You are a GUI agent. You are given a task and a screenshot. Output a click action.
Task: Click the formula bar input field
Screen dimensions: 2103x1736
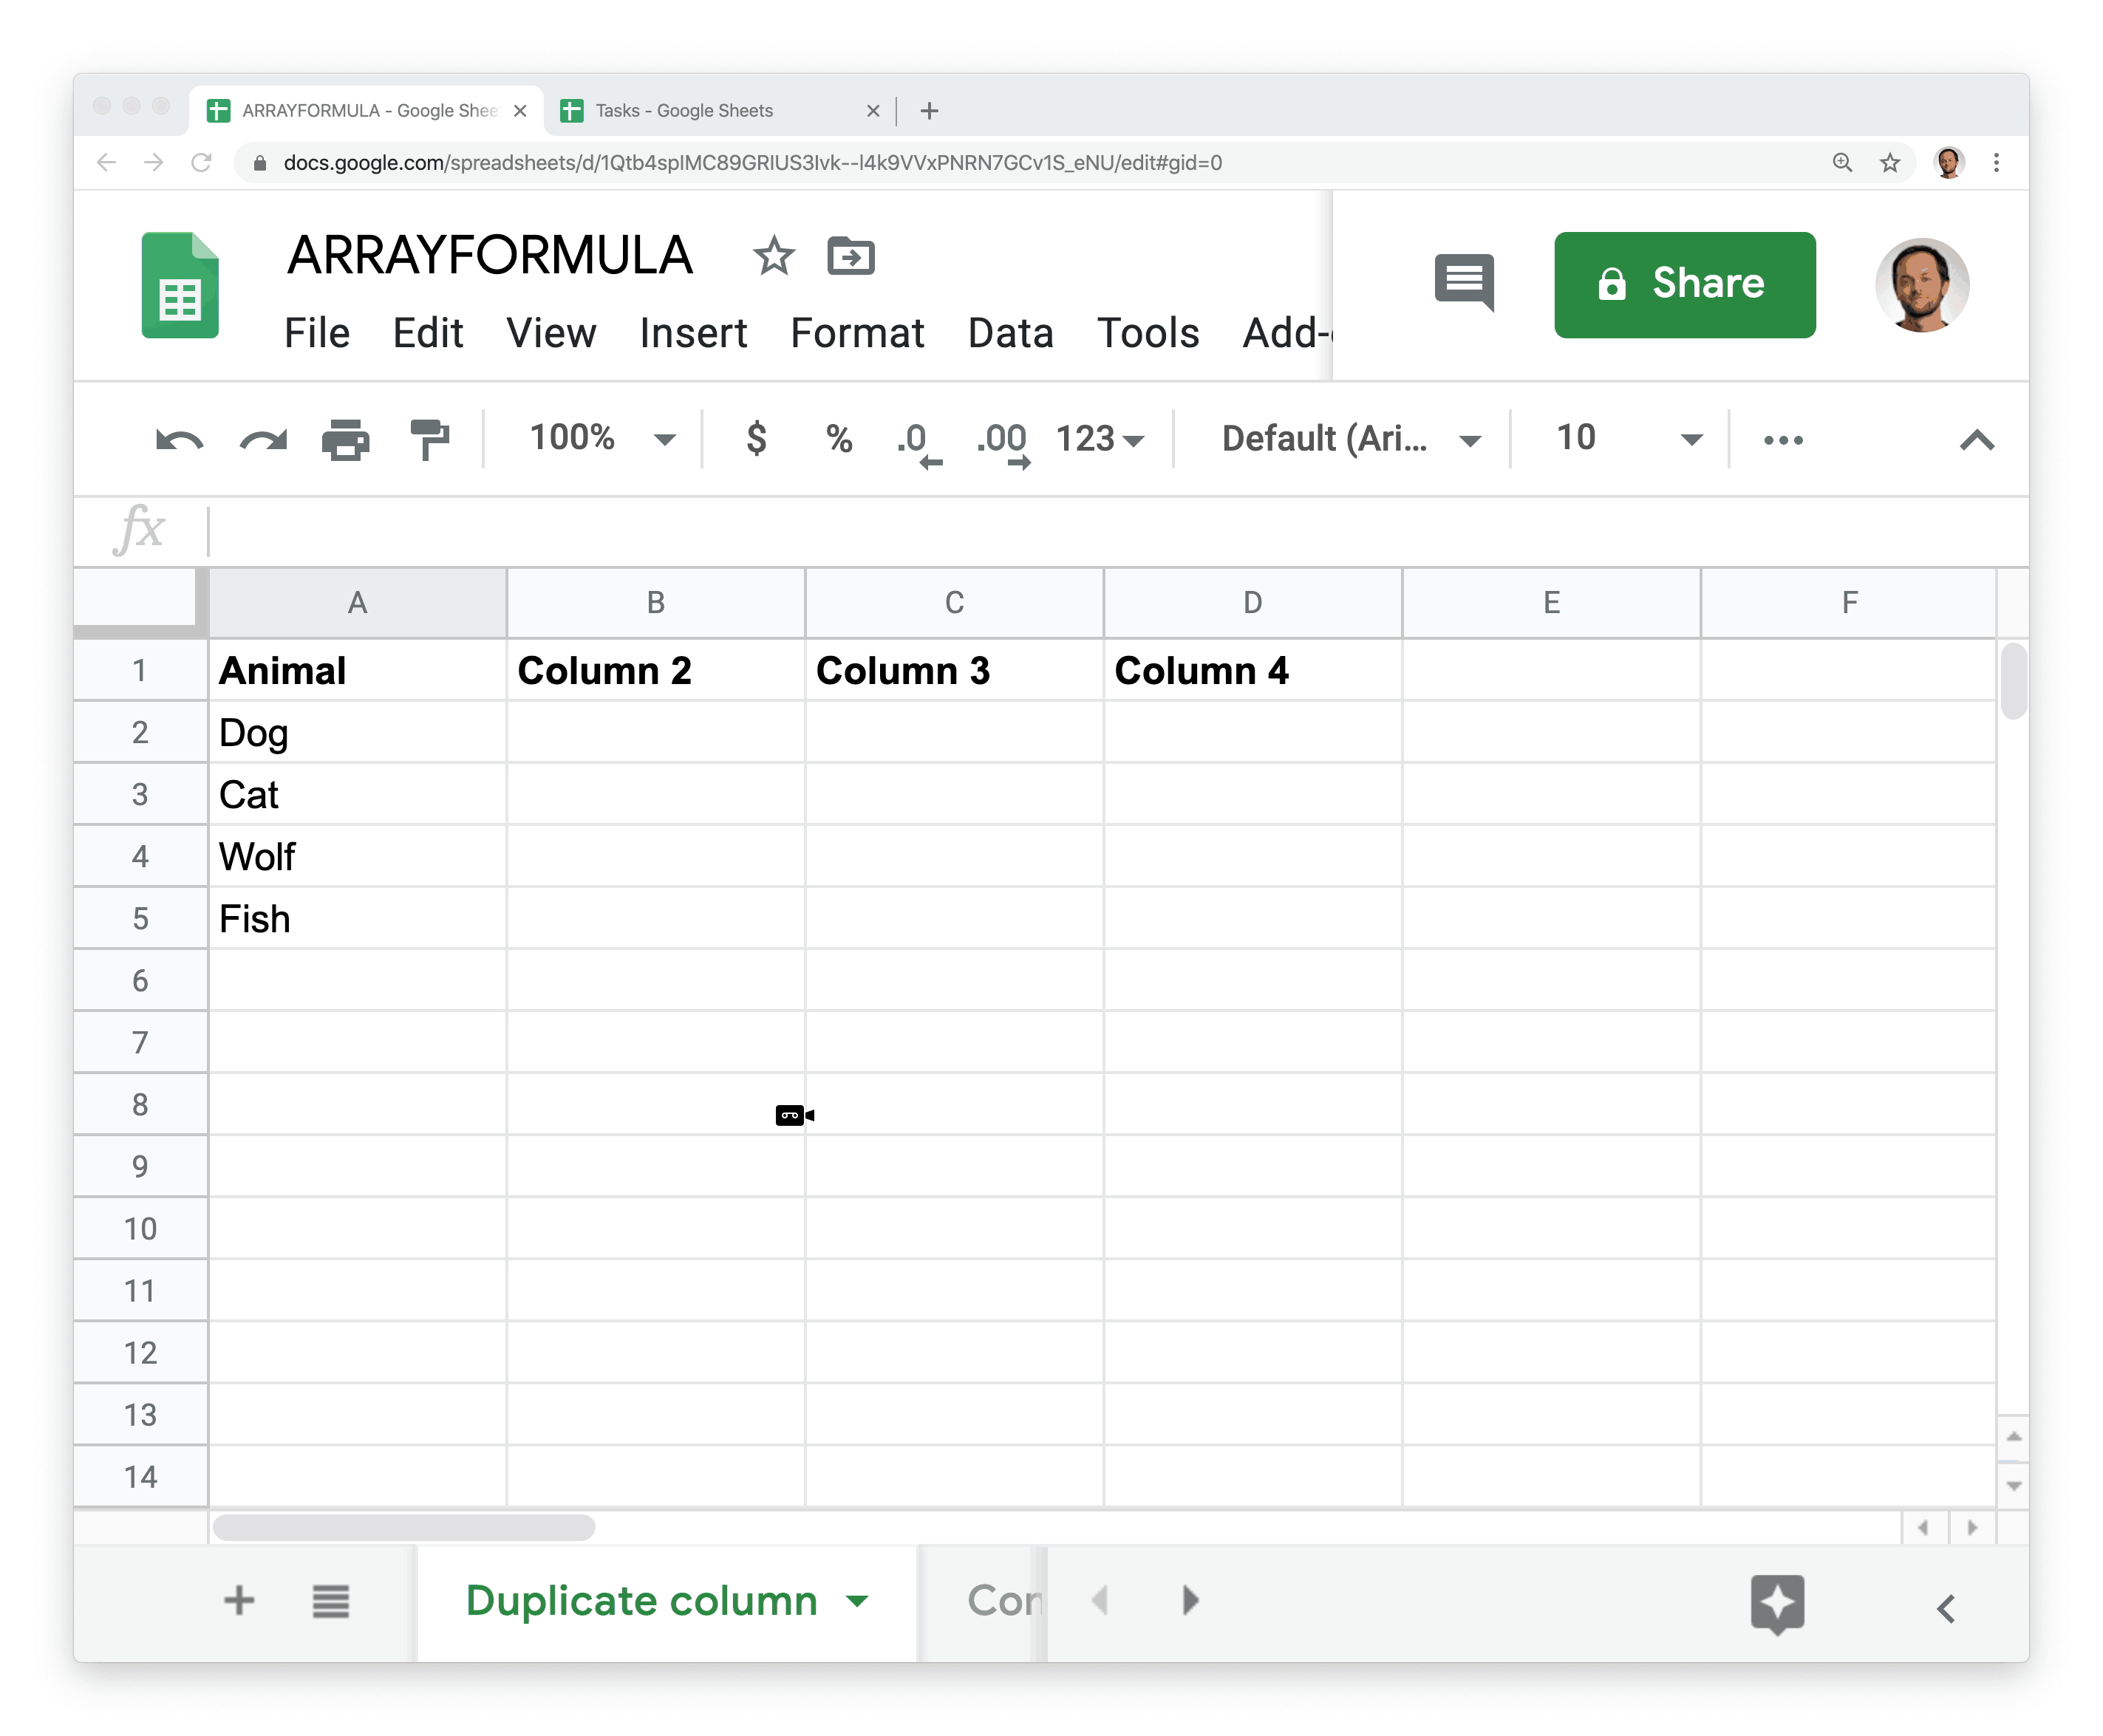pyautogui.click(x=1100, y=530)
